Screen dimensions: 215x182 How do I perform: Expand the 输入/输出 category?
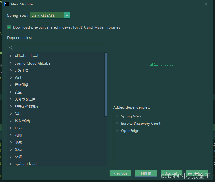point(11,121)
